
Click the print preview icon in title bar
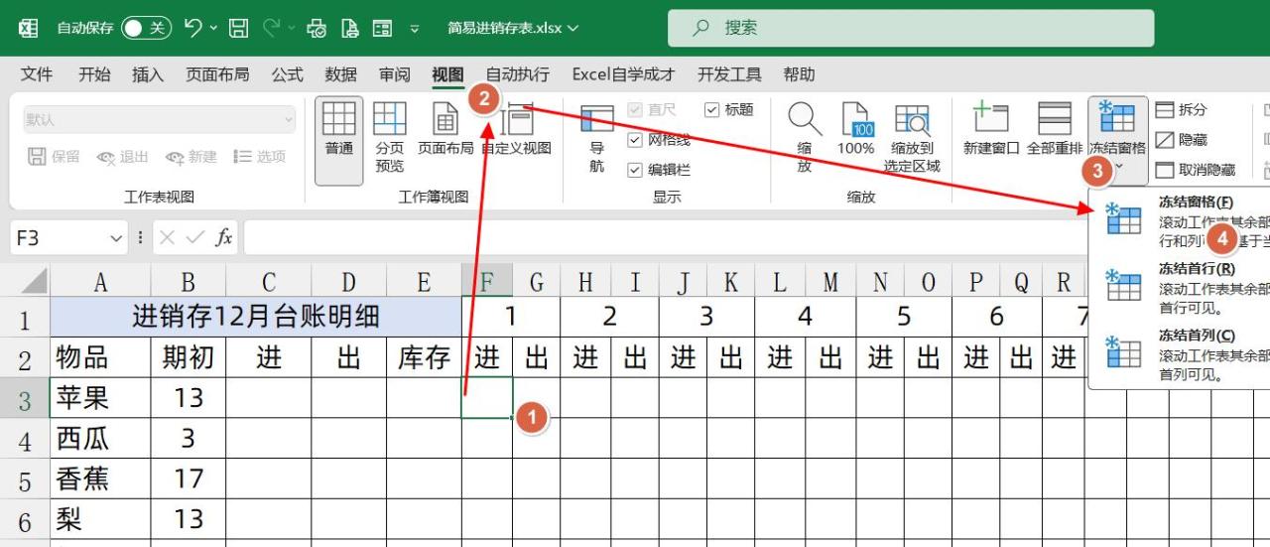(317, 28)
